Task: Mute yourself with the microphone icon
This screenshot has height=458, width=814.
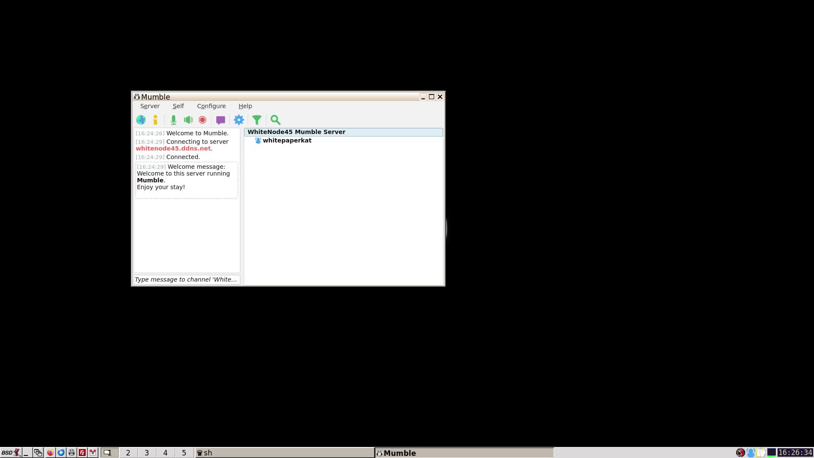Action: 173,120
